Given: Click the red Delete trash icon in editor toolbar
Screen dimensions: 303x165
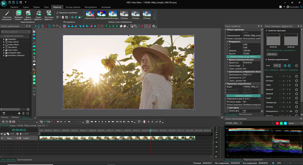Looking at the screenshot, I should (46, 26).
